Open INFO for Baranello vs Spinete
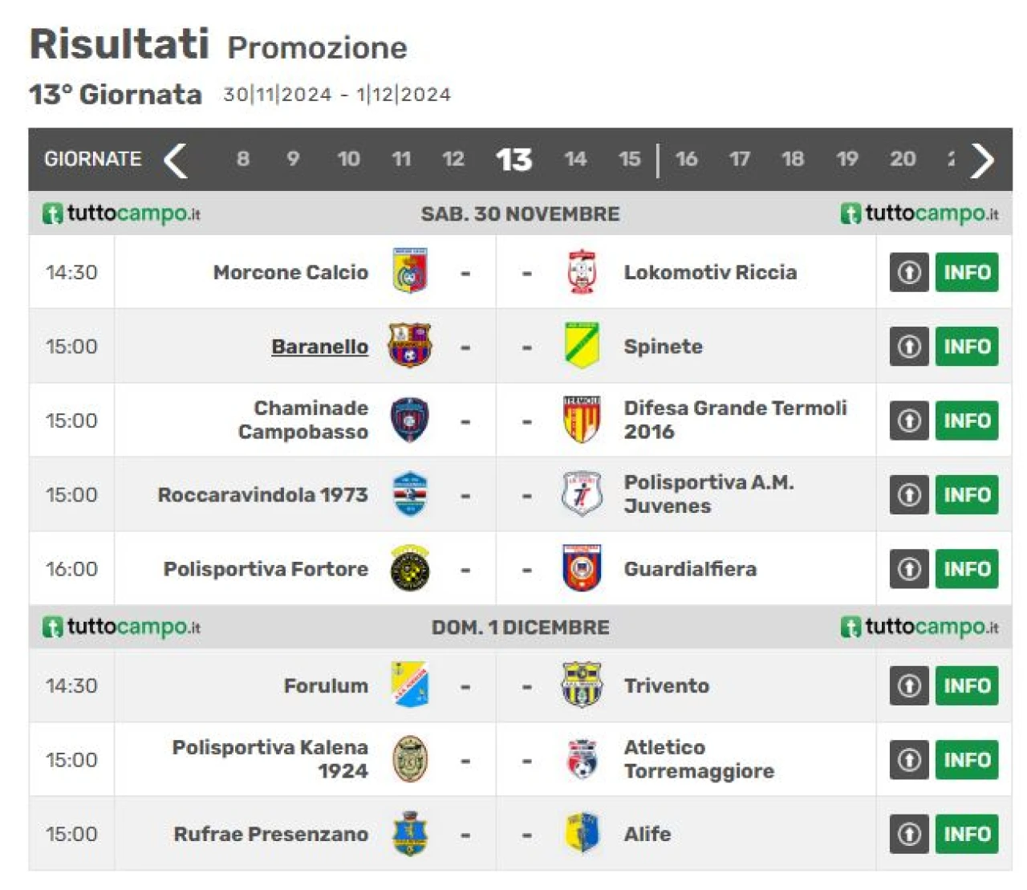 click(967, 347)
